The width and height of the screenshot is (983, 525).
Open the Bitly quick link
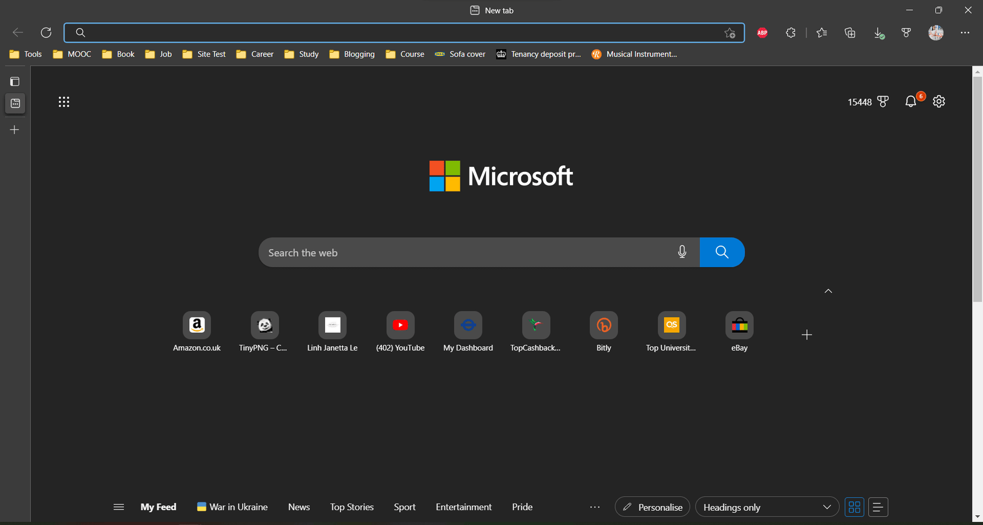click(x=604, y=332)
